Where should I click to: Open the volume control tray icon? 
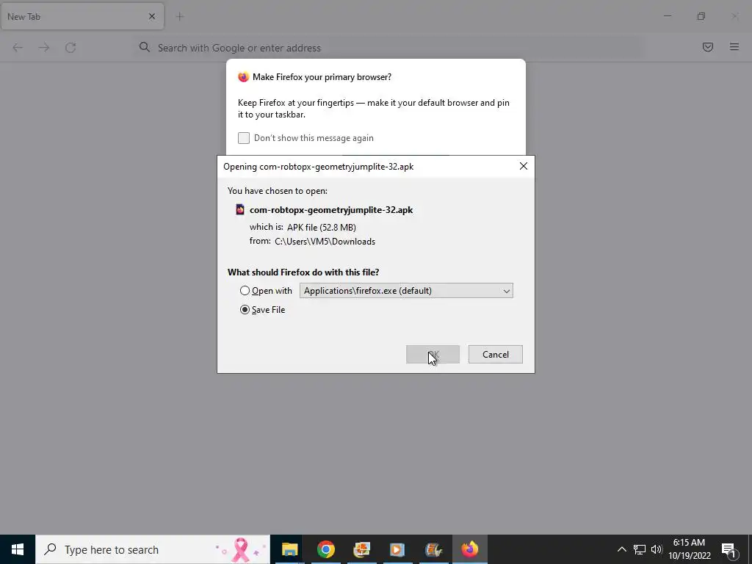657,549
